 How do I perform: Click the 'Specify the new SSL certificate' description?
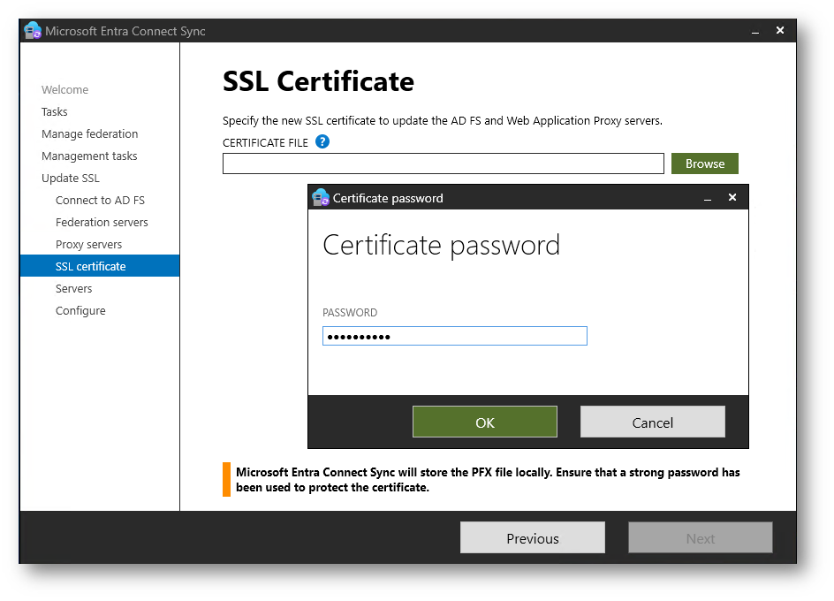click(443, 121)
